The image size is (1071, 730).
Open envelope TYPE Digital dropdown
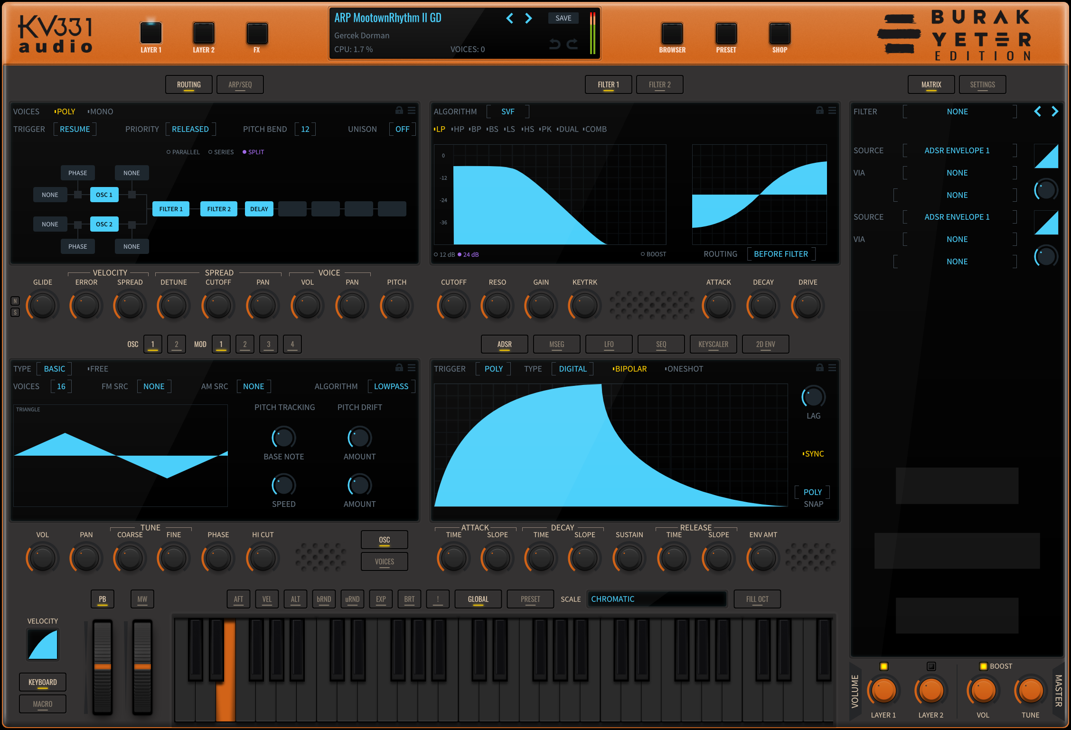point(573,369)
